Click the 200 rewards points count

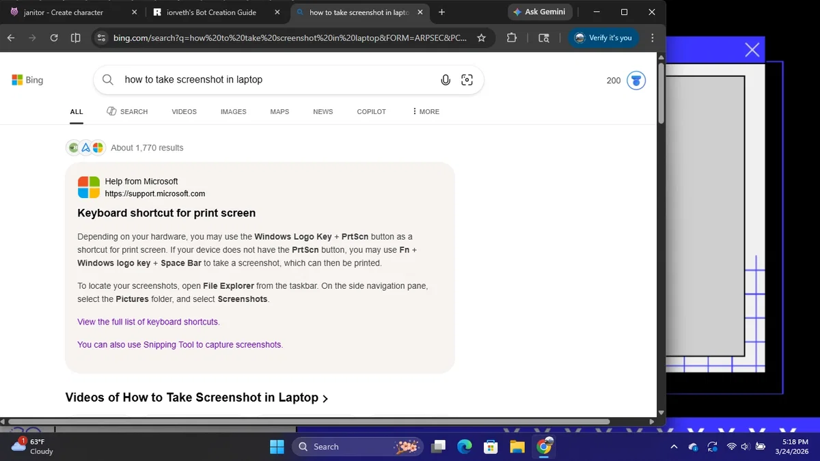614,81
